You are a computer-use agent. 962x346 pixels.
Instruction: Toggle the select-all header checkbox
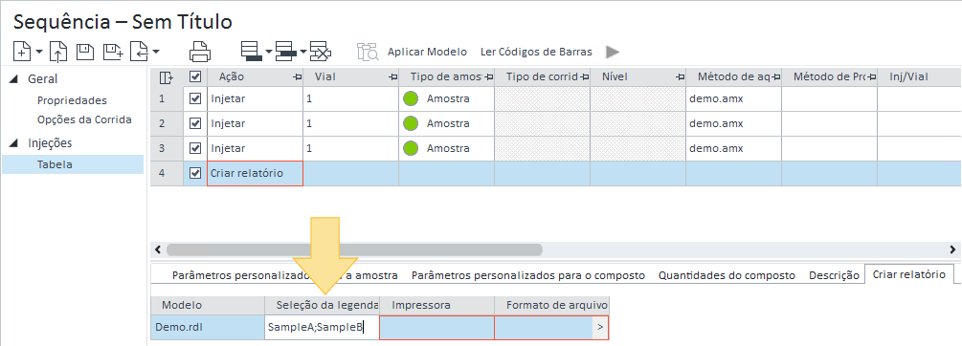click(195, 76)
